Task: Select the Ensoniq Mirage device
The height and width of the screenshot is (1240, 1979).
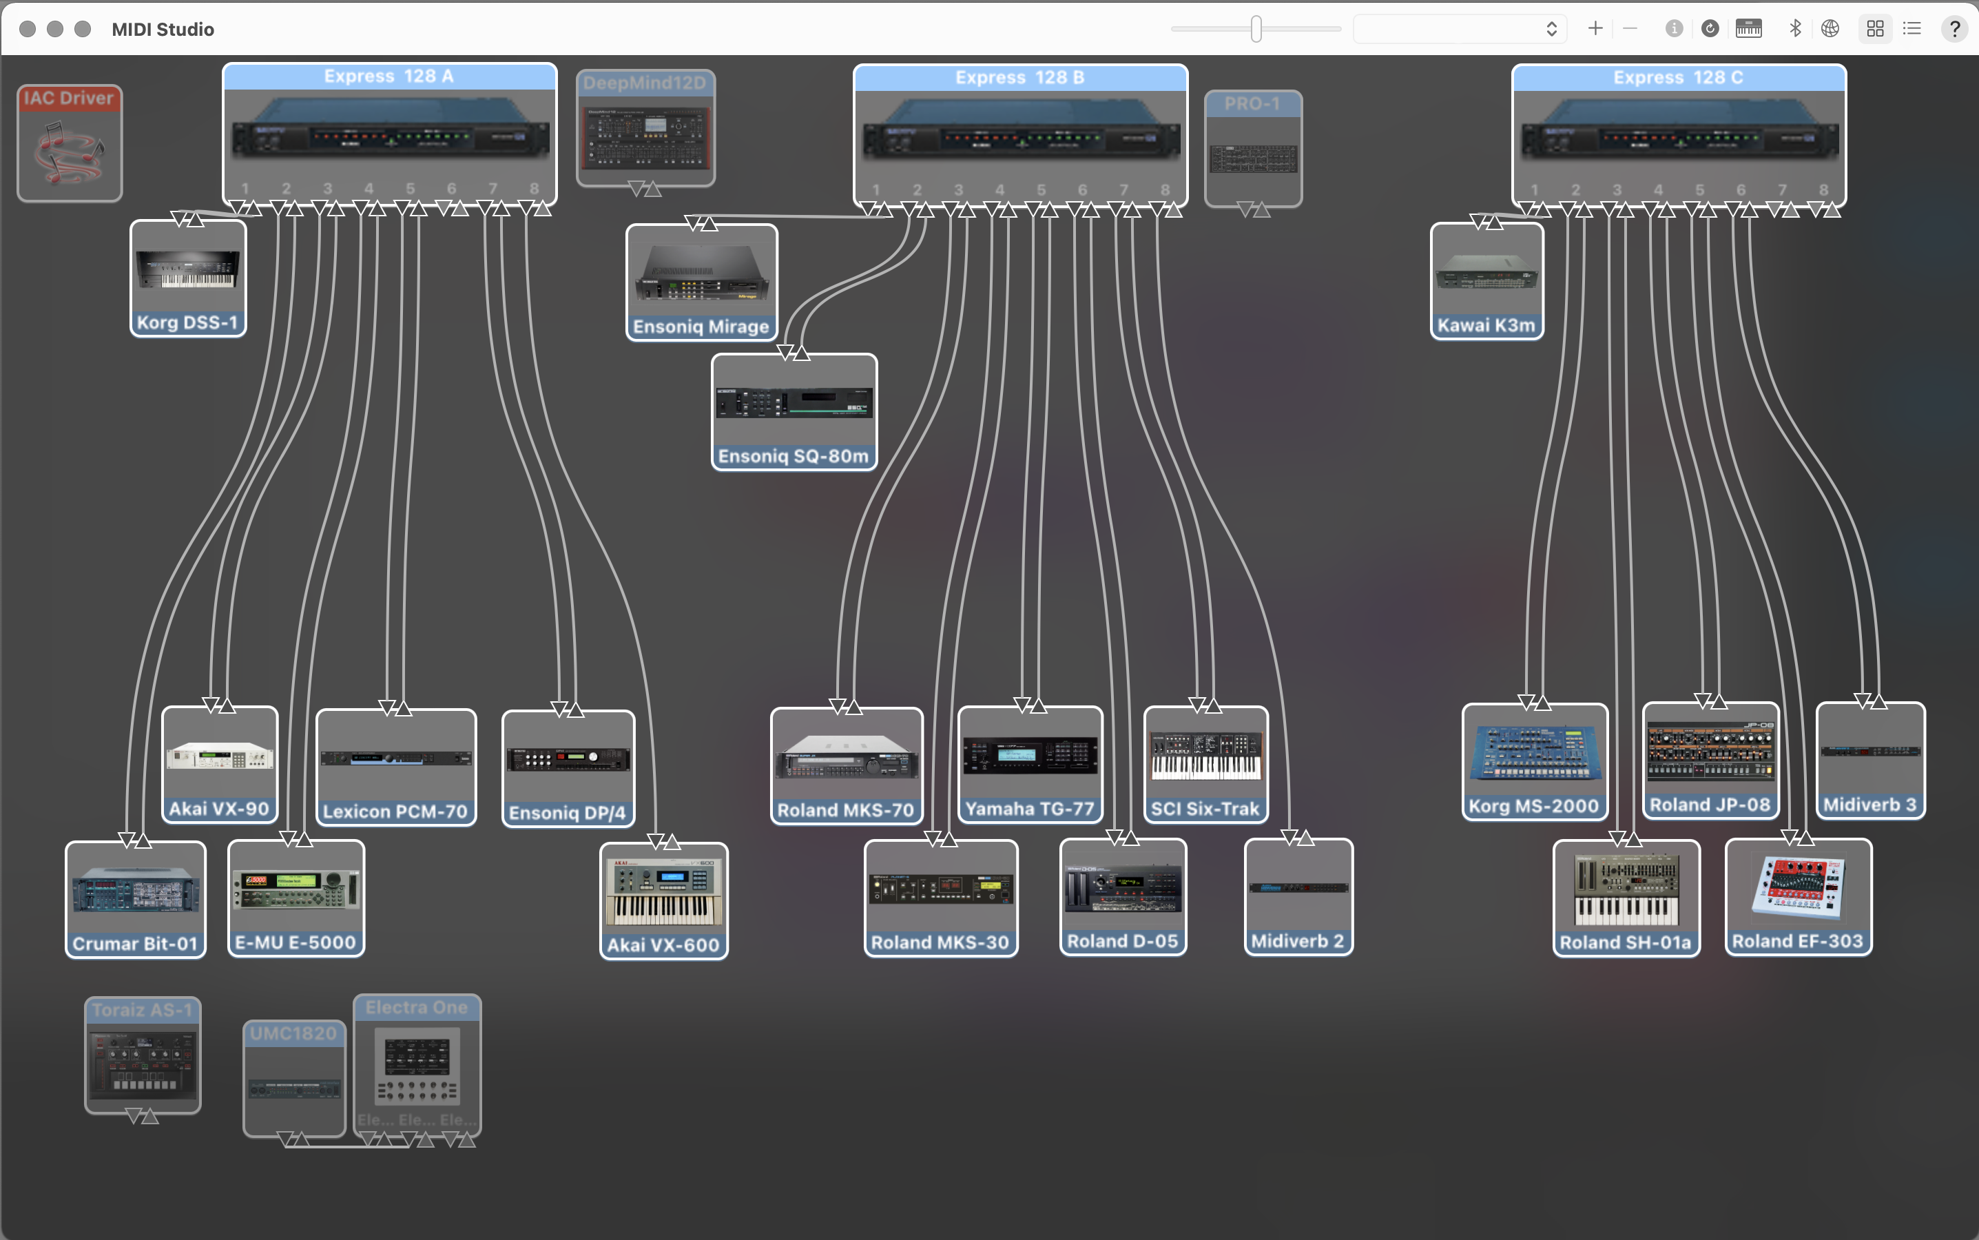Action: [x=701, y=282]
